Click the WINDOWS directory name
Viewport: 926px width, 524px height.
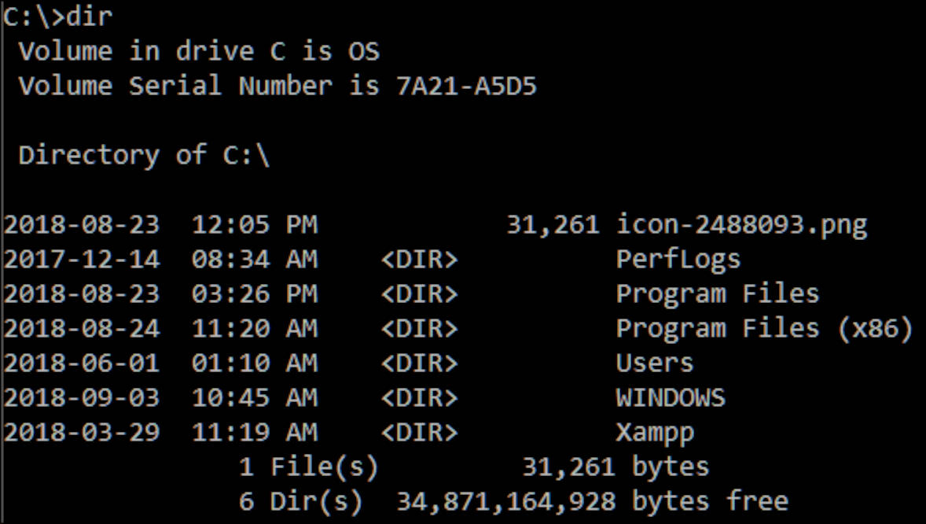click(671, 397)
